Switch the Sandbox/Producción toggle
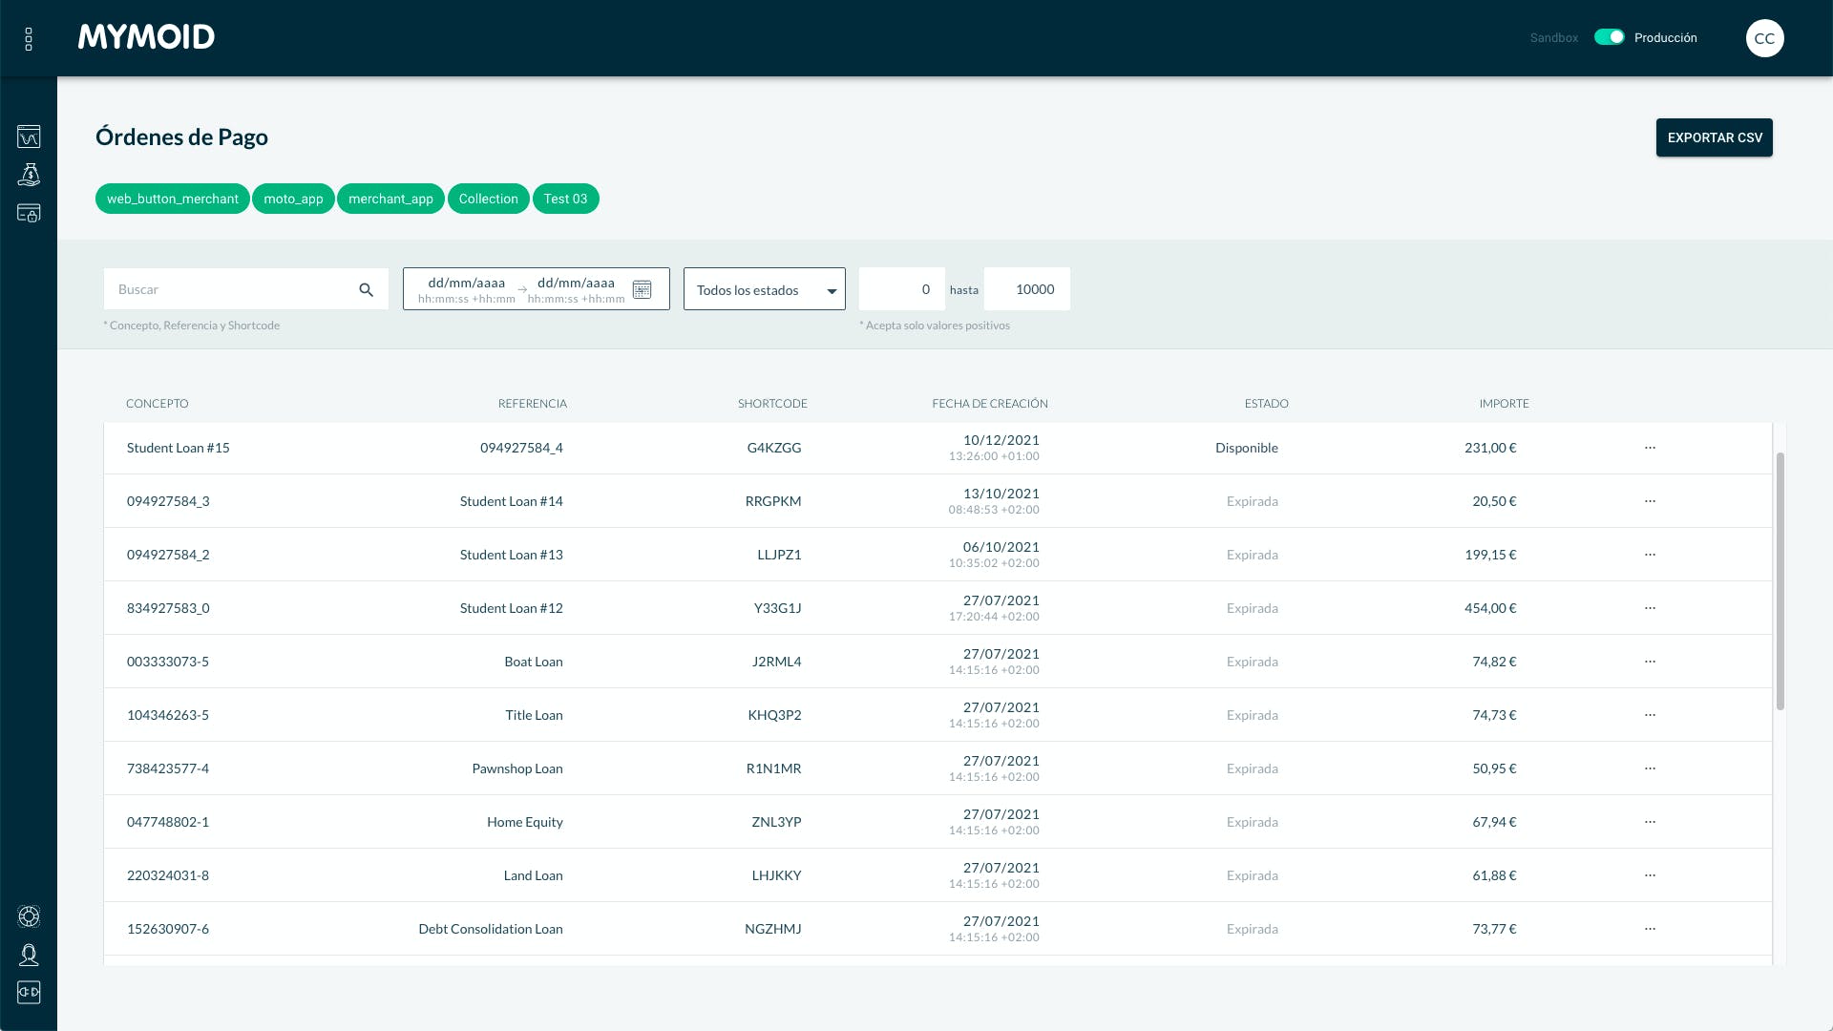The image size is (1833, 1031). 1609,37
